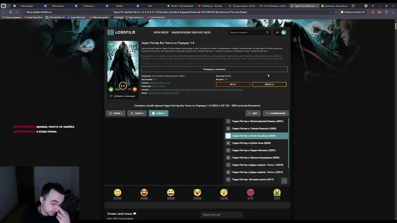Screen dimensions: 397x223
Task: Click the green thumbs-up like icon
Action: (x=111, y=89)
